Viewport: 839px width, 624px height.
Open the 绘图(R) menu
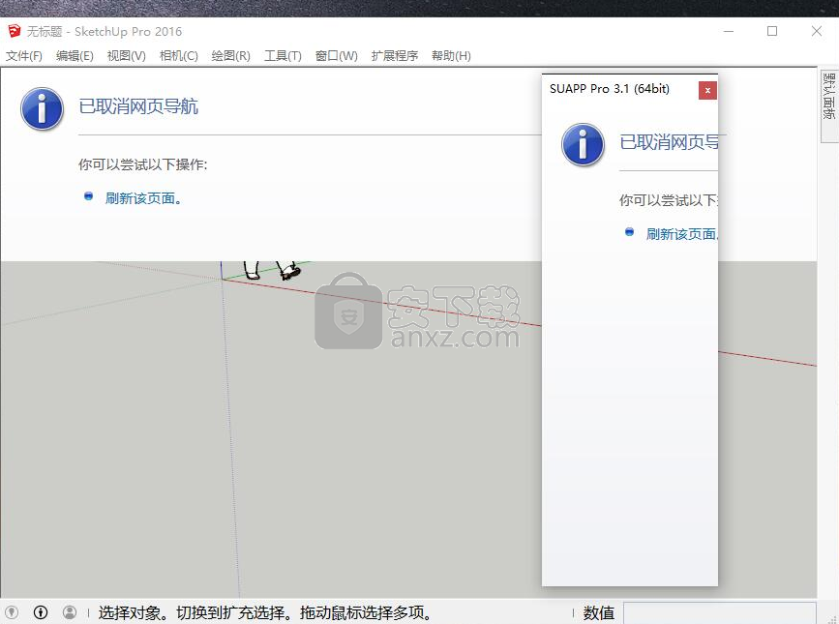[230, 55]
